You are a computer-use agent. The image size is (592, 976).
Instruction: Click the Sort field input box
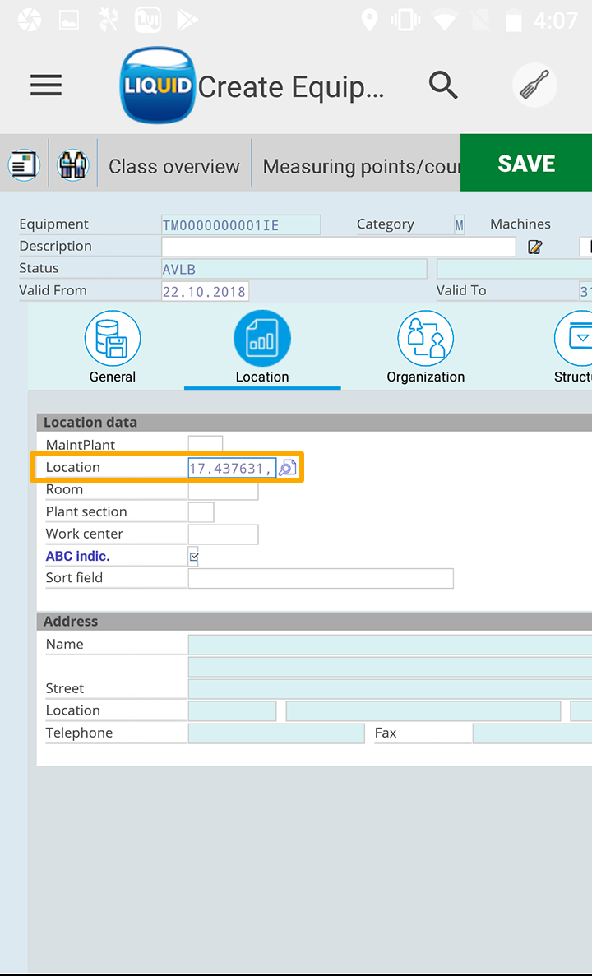pyautogui.click(x=321, y=578)
